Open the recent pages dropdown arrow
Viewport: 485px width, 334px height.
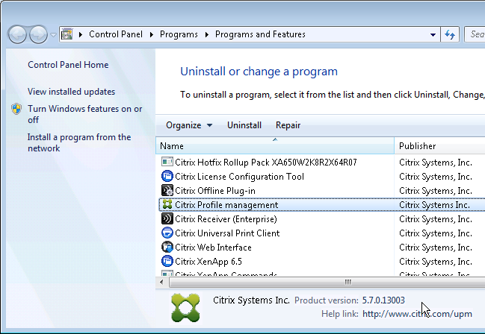pyautogui.click(x=53, y=35)
